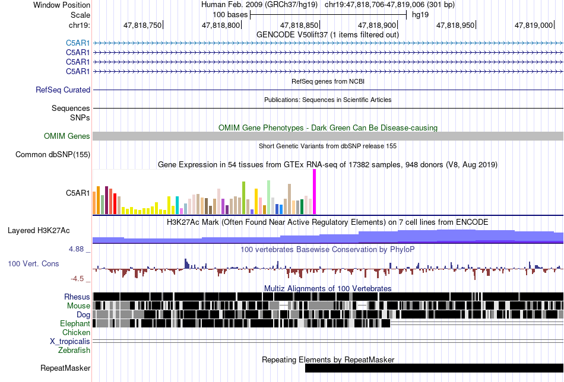The image size is (564, 382).
Task: Click the RefSeq Curated track label
Action: pos(63,90)
